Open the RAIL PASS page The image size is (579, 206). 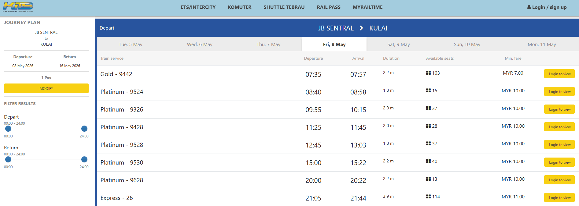click(329, 7)
